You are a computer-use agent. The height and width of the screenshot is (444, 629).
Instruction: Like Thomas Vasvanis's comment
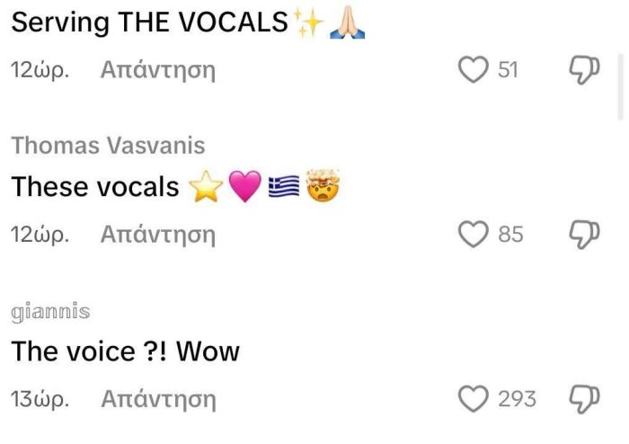pos(474,235)
